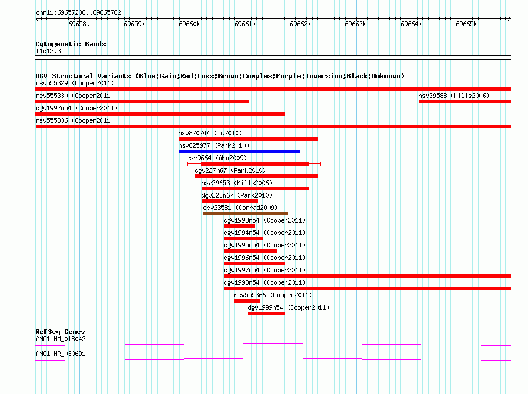528x394 pixels.
Task: Click the nsv820744 (Ju2010) label
Action: point(210,133)
